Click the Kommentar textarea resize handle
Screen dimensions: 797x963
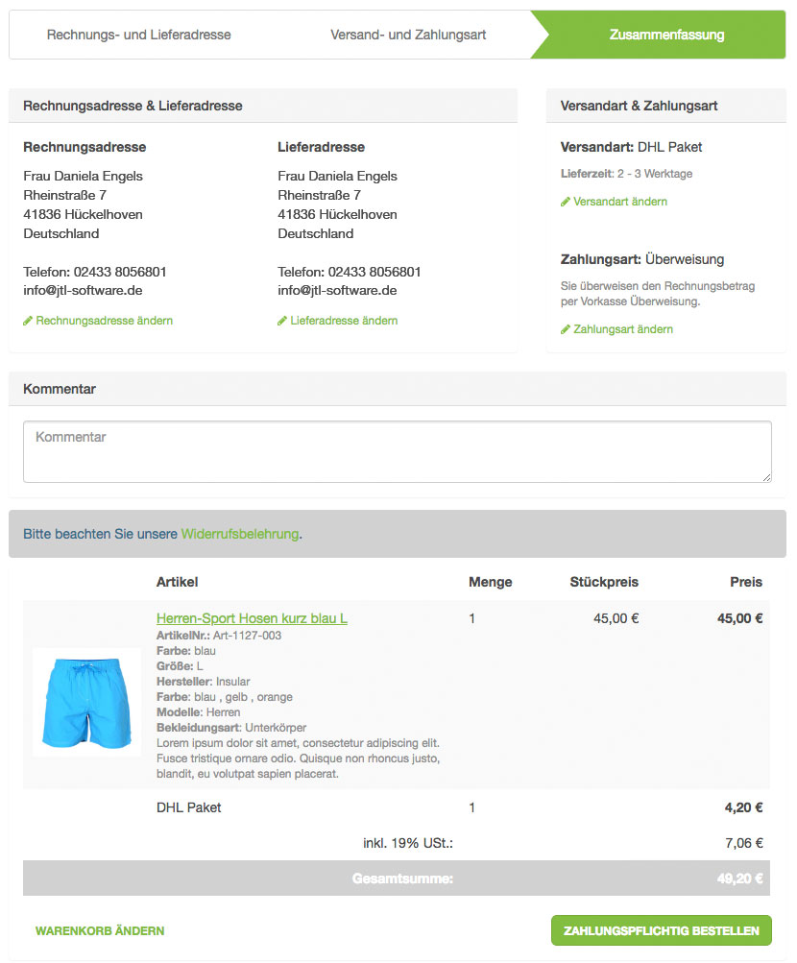[766, 477]
